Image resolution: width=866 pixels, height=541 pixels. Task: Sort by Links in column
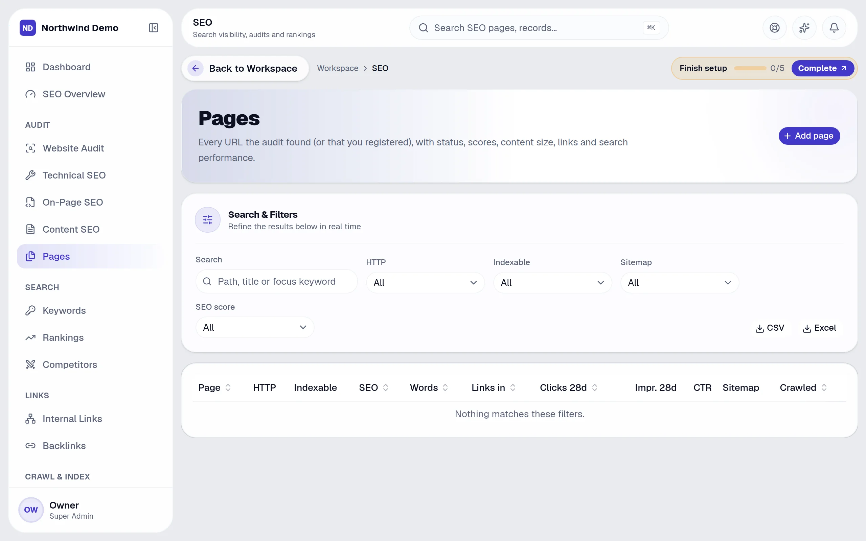point(494,387)
